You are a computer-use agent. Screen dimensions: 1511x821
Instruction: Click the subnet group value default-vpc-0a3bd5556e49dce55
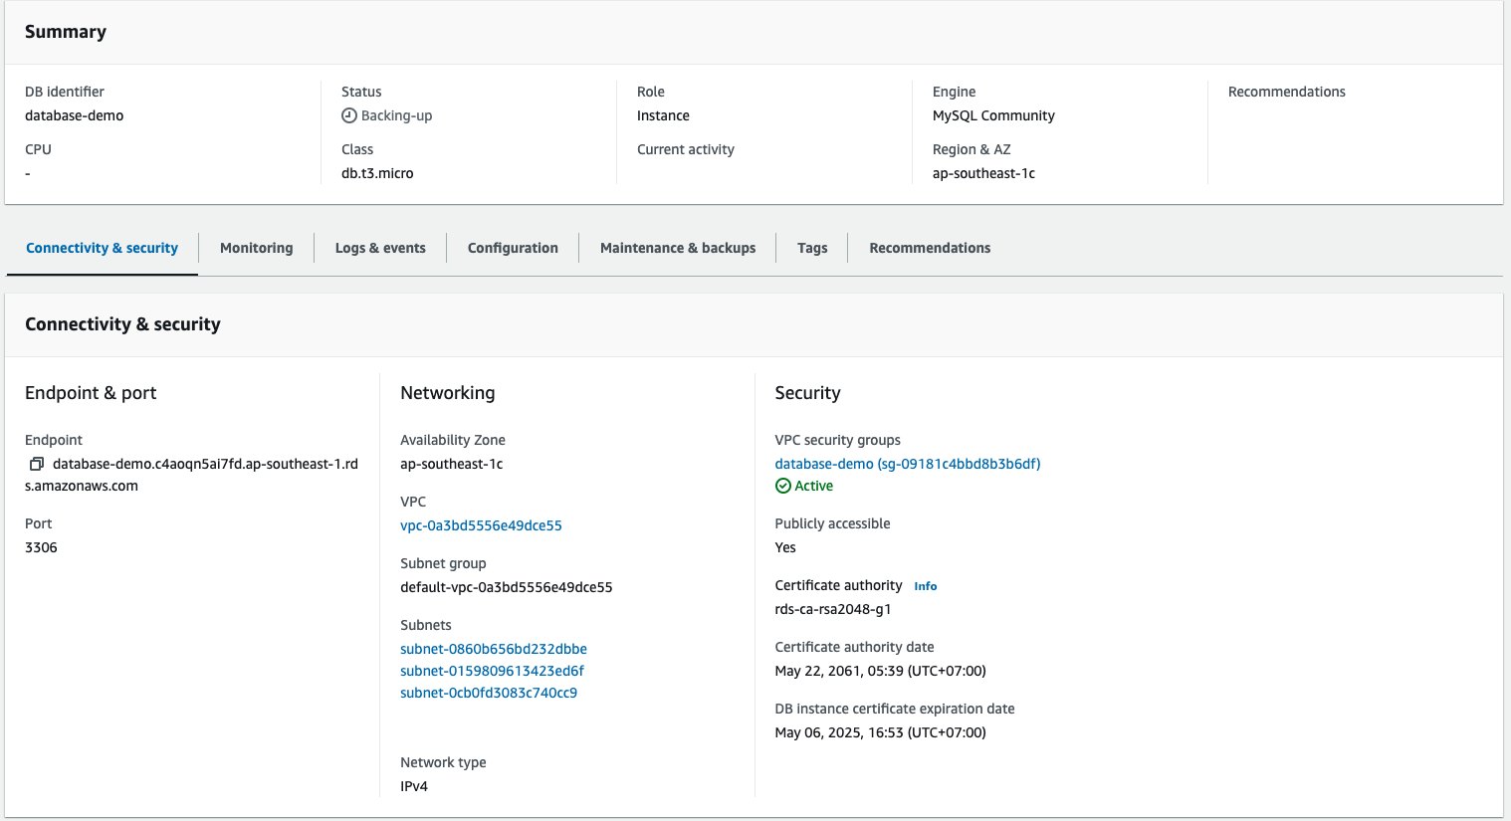507,587
